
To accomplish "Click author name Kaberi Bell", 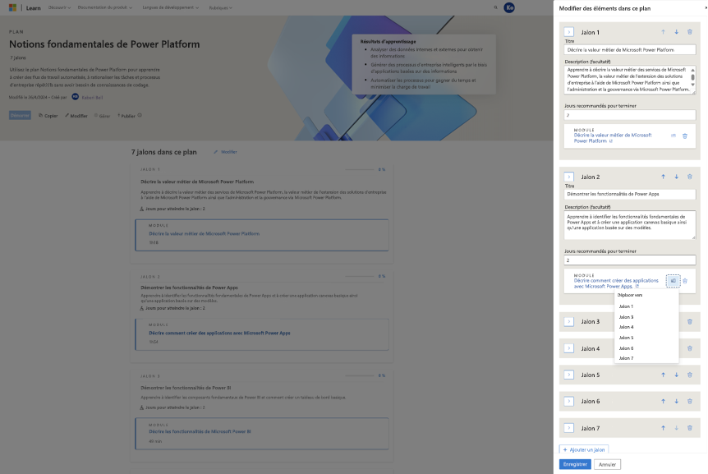I will [x=92, y=98].
